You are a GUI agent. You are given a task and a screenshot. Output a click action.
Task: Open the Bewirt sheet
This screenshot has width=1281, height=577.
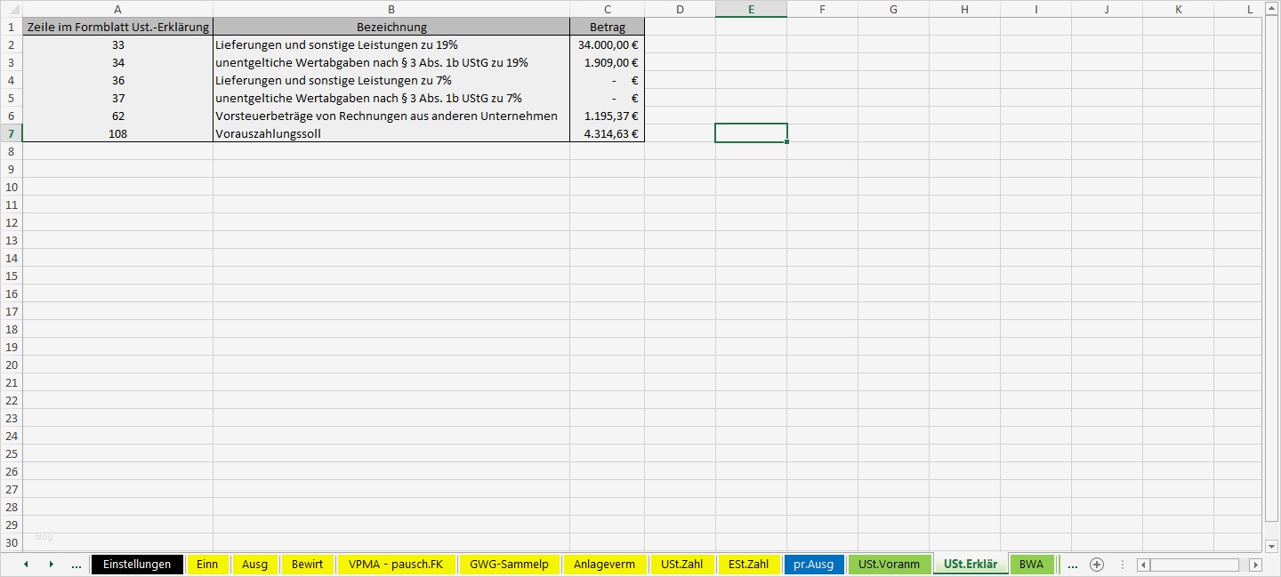[x=307, y=564]
